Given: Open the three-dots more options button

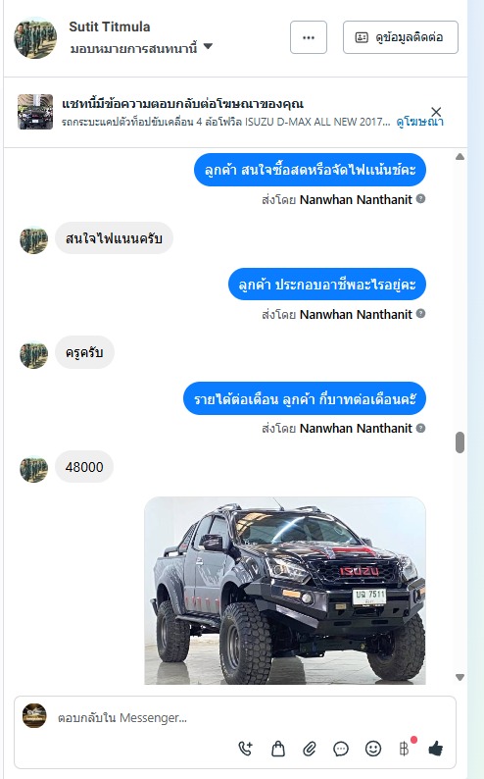Looking at the screenshot, I should [309, 37].
